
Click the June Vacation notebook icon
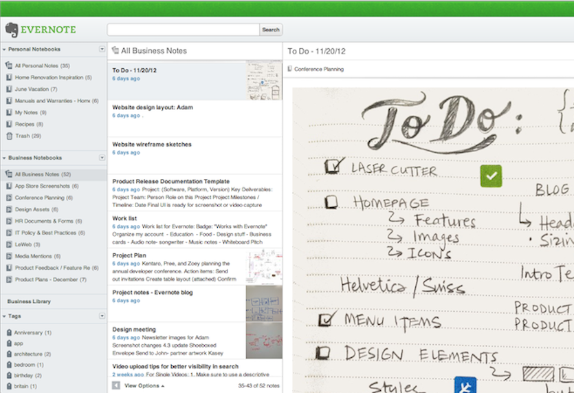click(x=9, y=89)
